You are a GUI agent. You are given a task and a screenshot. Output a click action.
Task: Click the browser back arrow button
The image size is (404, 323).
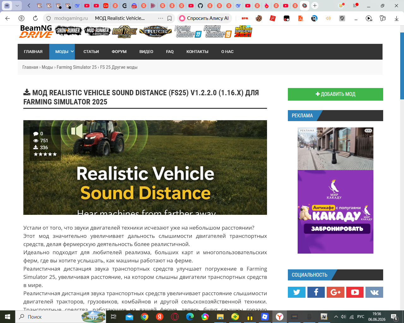click(x=8, y=18)
